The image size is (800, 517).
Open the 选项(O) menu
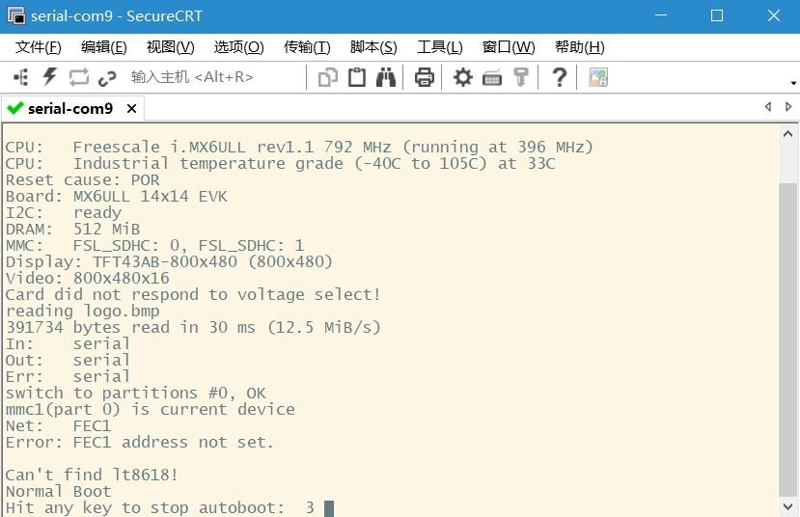click(238, 47)
